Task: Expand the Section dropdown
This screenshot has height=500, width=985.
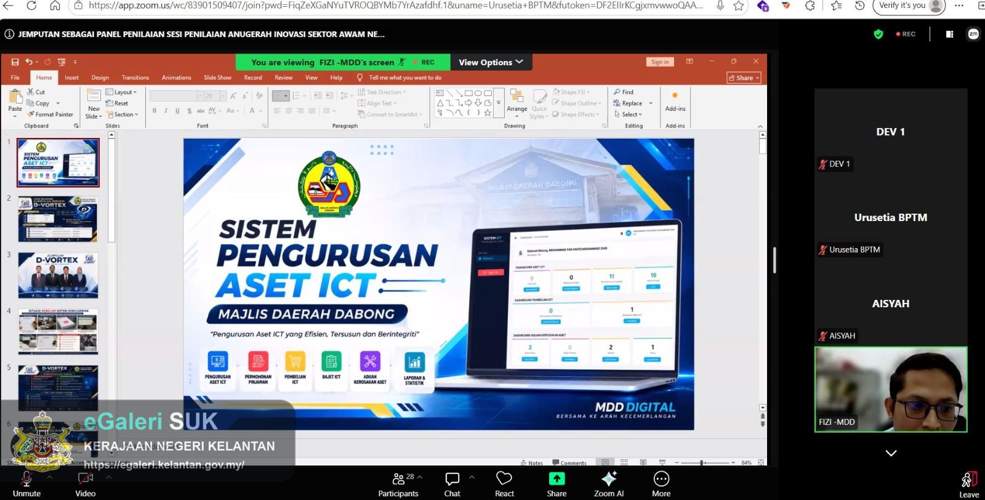Action: pos(122,115)
